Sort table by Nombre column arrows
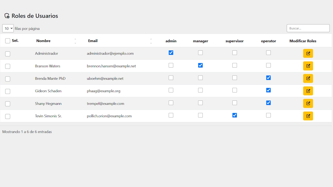The width and height of the screenshot is (333, 187). click(75, 41)
